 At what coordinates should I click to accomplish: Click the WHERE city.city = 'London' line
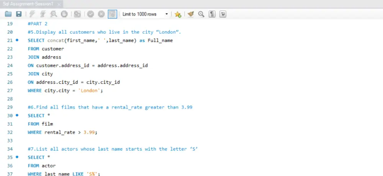point(65,91)
